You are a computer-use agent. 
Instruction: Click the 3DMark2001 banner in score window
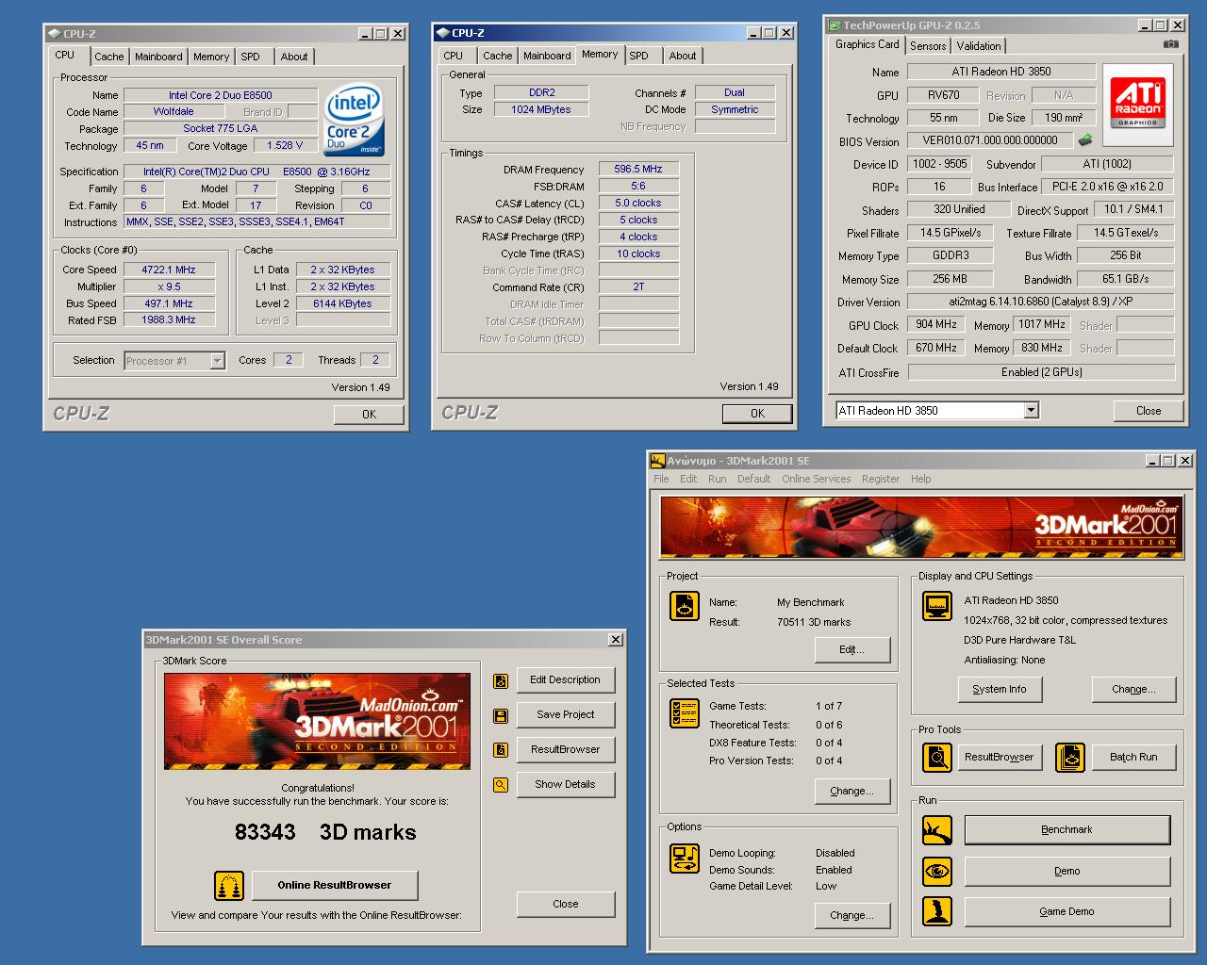(318, 721)
